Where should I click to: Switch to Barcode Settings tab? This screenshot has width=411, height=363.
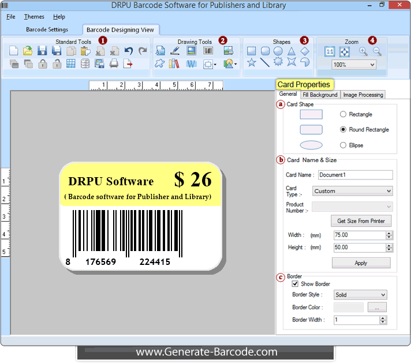coord(47,29)
